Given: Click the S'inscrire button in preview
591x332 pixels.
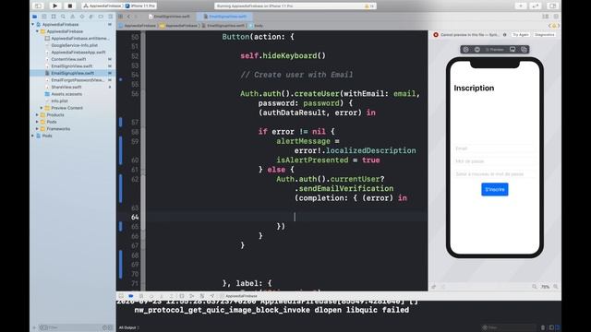Looking at the screenshot, I should [495, 189].
